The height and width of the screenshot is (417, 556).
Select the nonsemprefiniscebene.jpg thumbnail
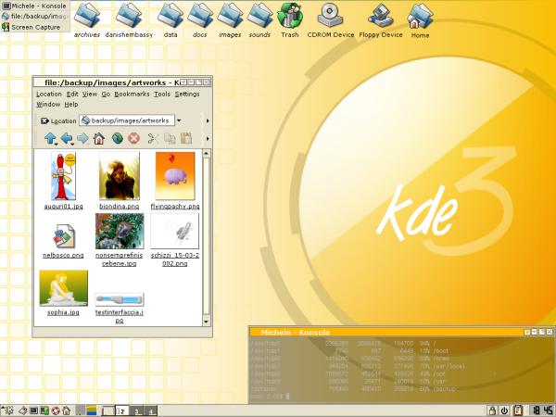(120, 231)
